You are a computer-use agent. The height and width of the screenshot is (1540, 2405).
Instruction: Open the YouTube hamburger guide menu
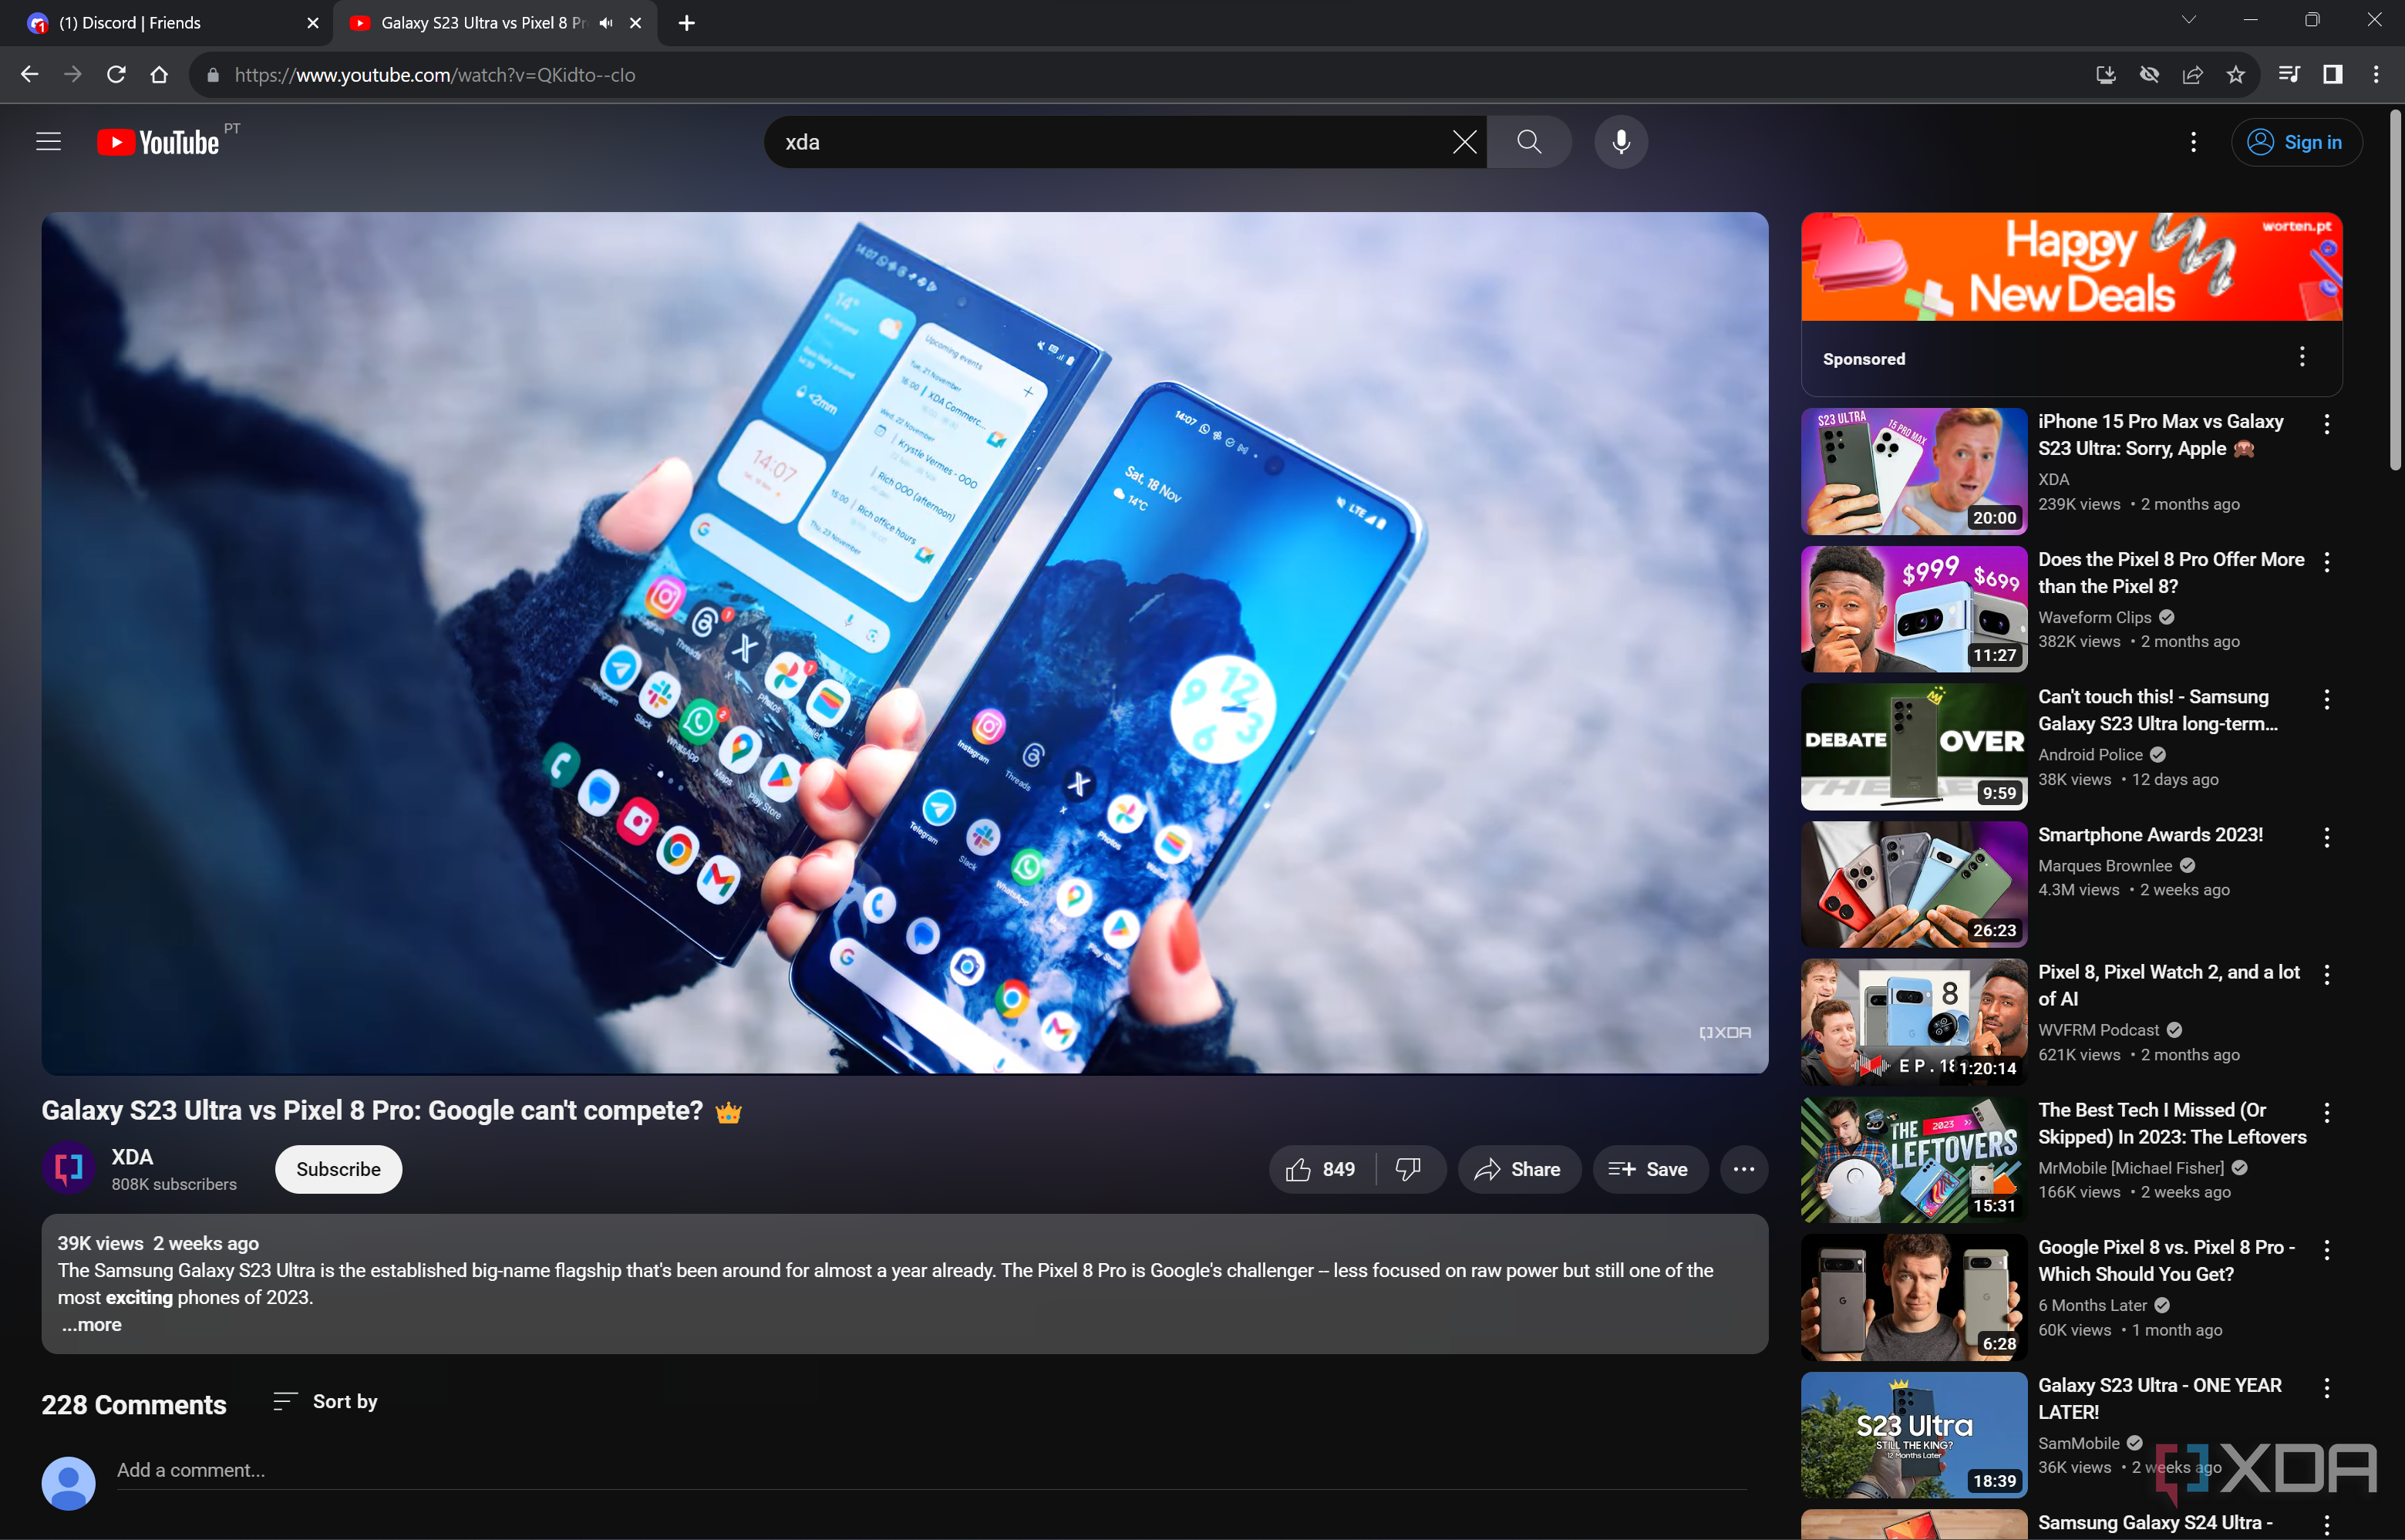coord(48,142)
